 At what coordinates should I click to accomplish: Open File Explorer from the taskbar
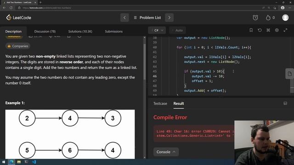(19, 162)
